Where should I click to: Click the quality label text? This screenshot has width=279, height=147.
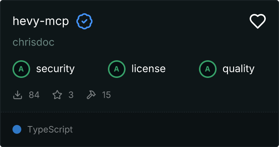point(238,69)
